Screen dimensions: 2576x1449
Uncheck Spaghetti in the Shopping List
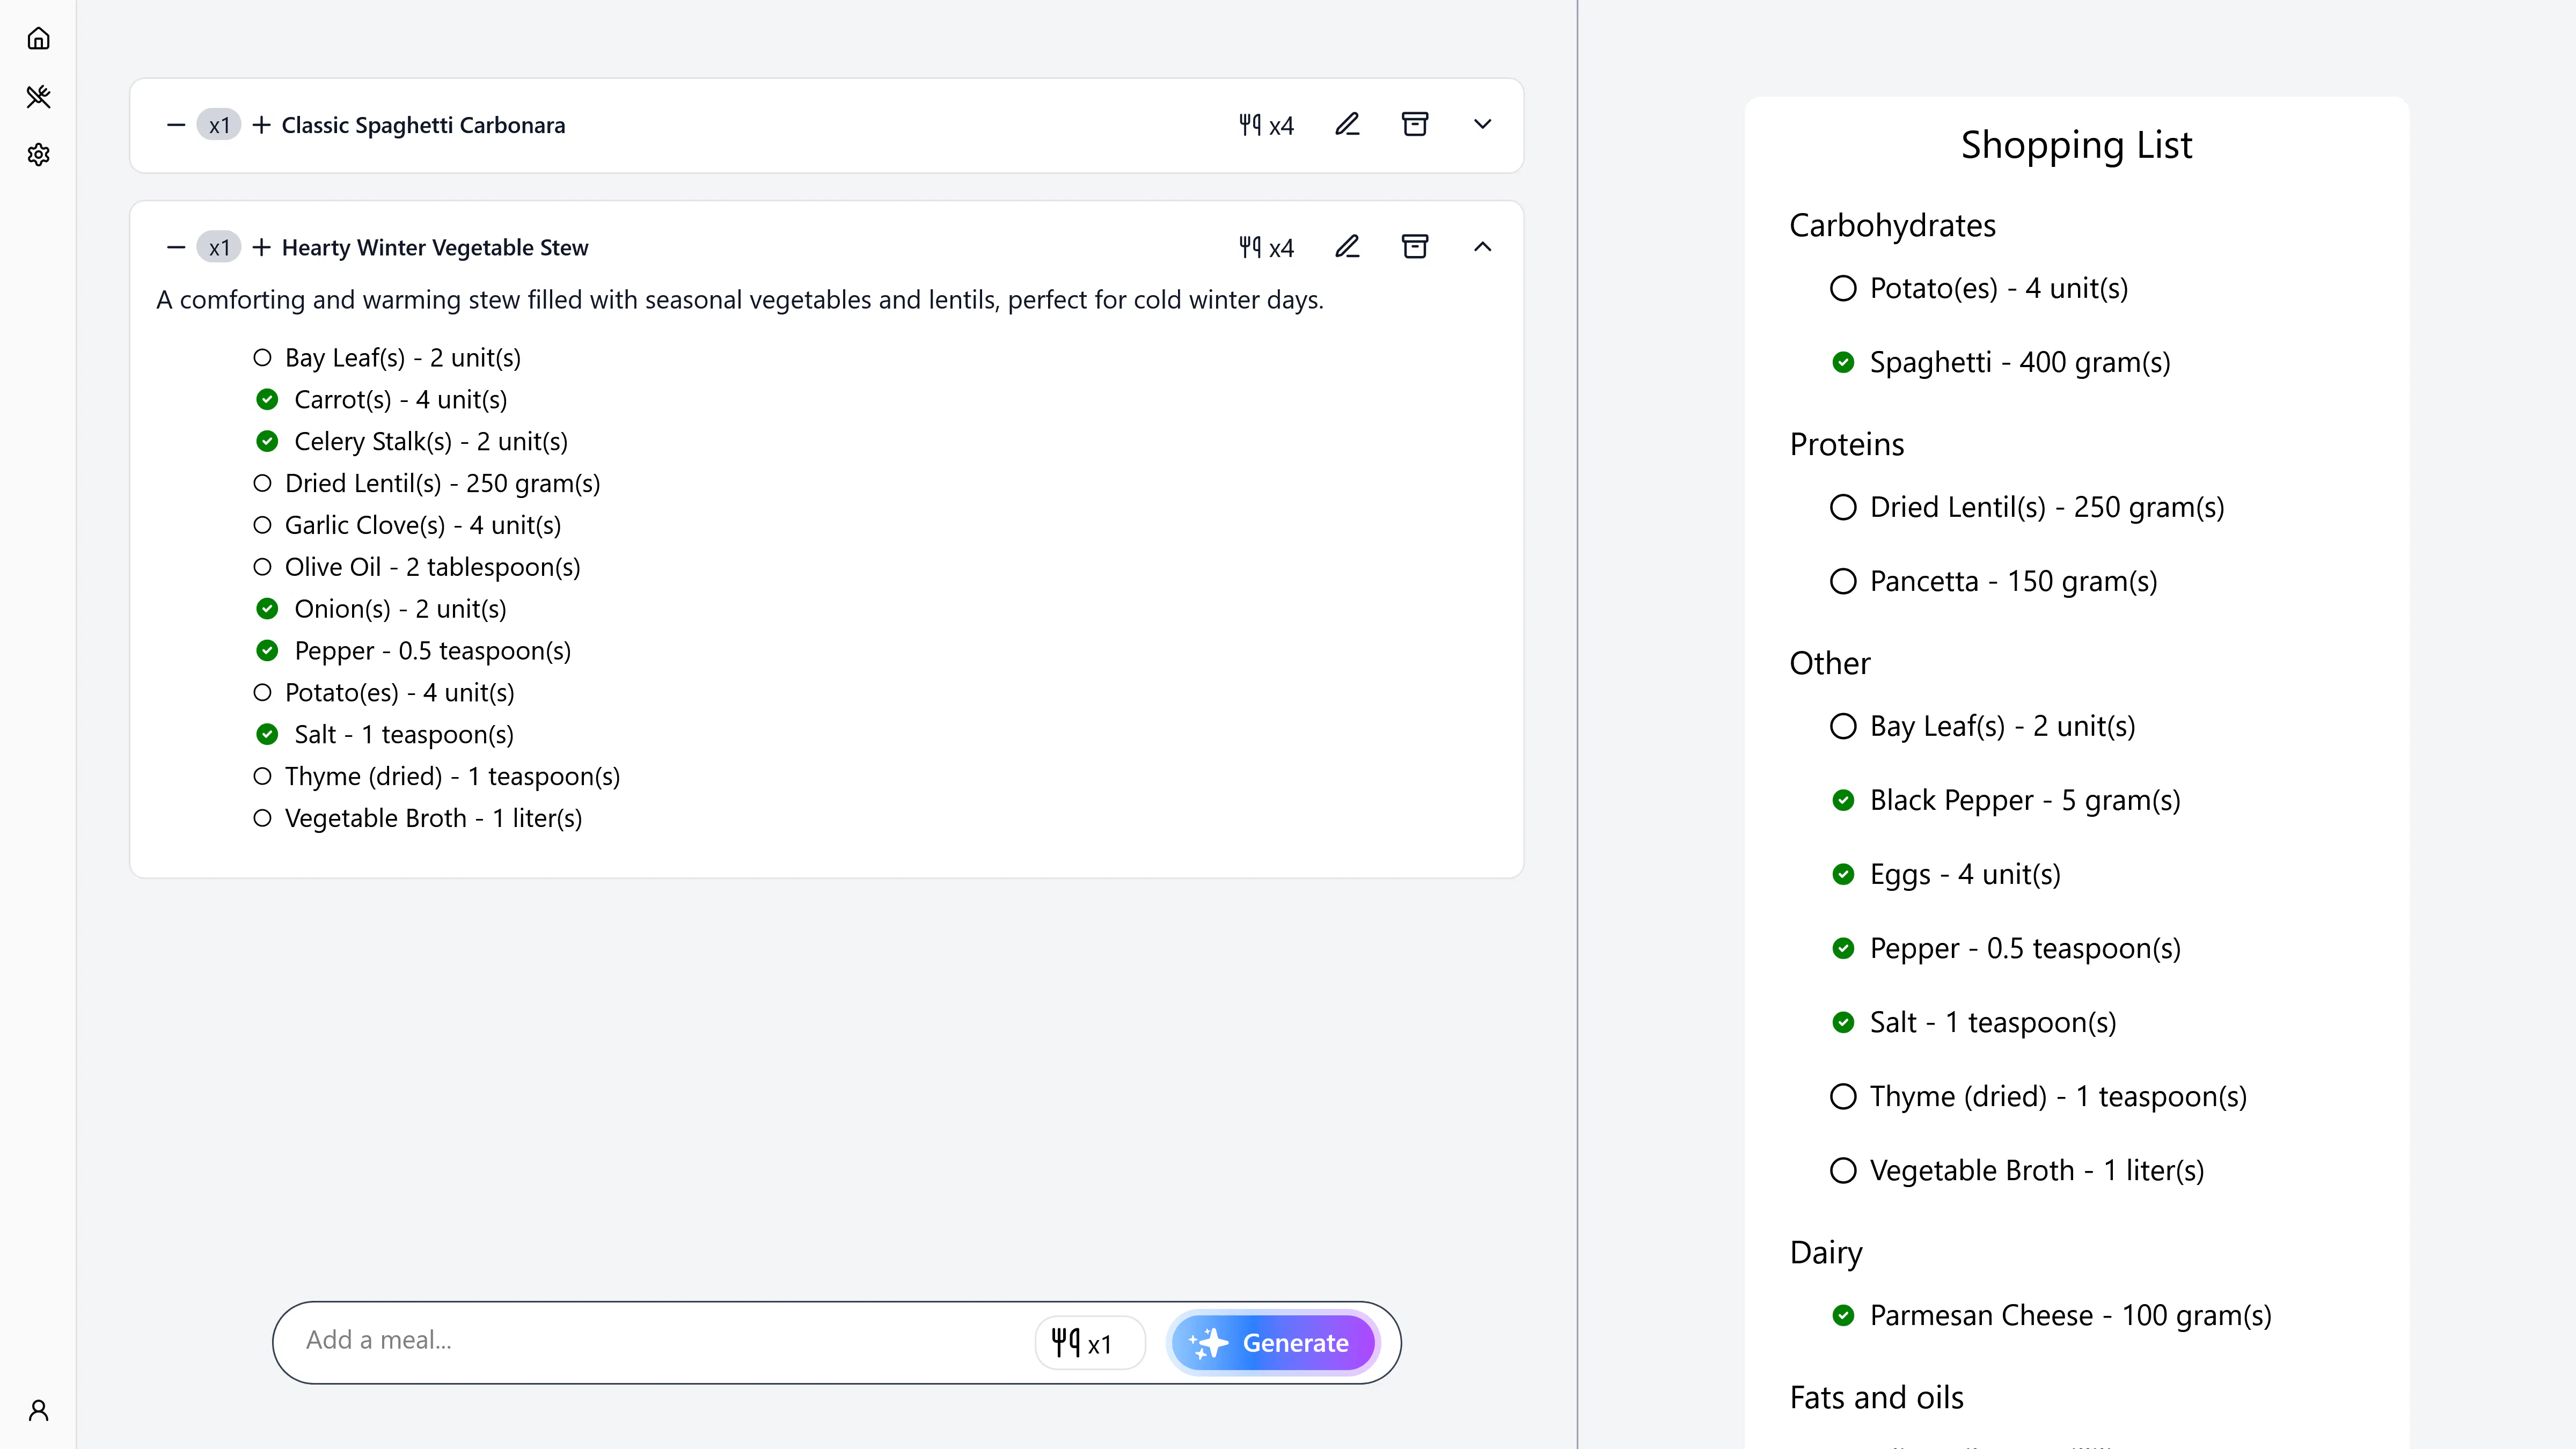tap(1842, 362)
